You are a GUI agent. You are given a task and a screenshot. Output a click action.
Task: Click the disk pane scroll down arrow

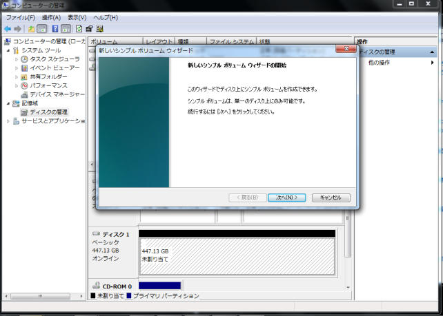click(348, 287)
